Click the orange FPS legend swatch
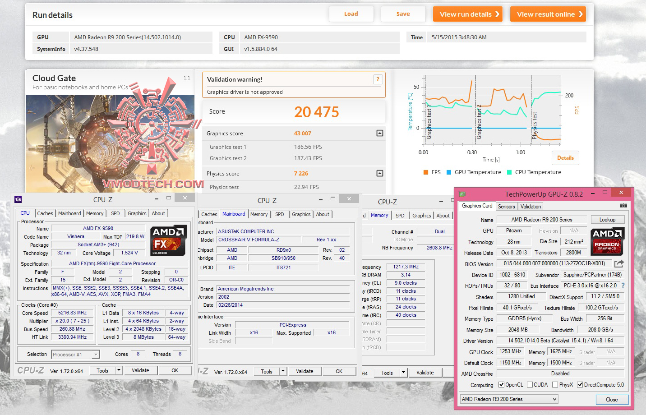646x415 pixels. 426,172
